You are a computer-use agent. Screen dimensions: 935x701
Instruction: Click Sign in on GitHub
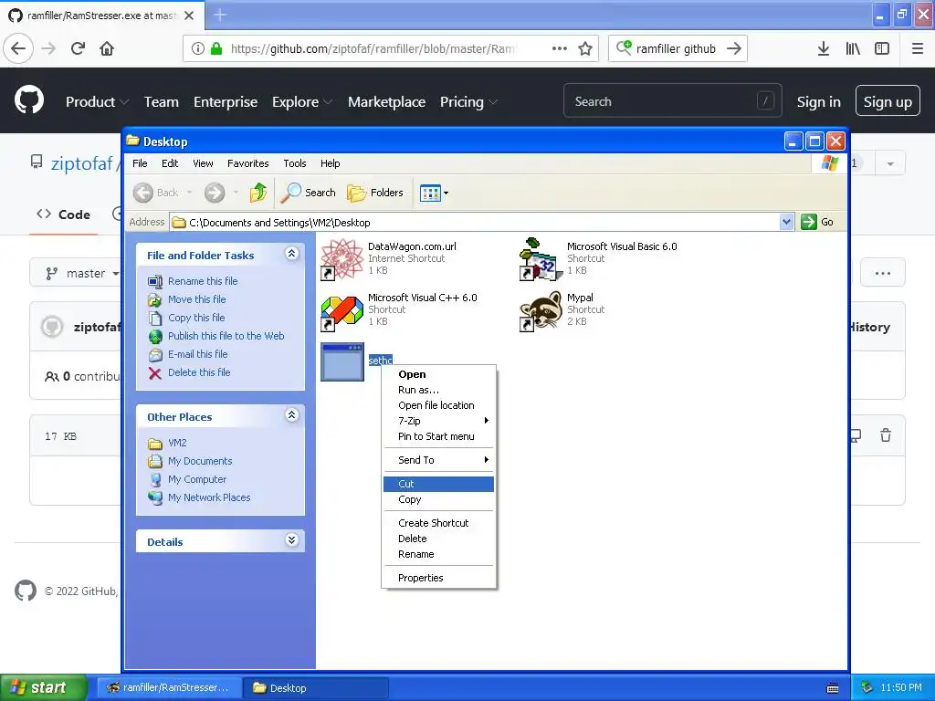tap(818, 101)
